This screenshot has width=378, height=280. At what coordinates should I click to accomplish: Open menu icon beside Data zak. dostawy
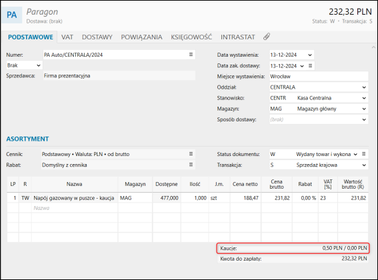coord(311,65)
